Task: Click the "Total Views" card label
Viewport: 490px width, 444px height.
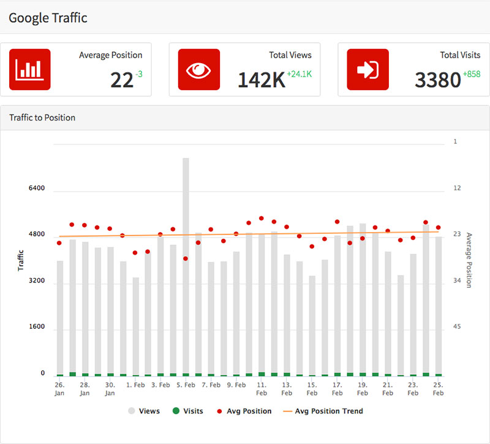Action: pos(290,55)
